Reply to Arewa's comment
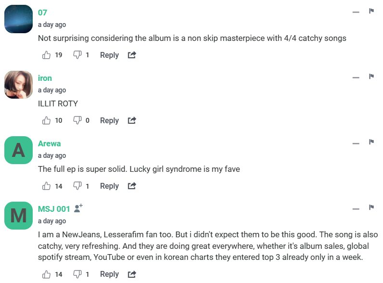Screen dimensions: 383x283 coord(109,186)
